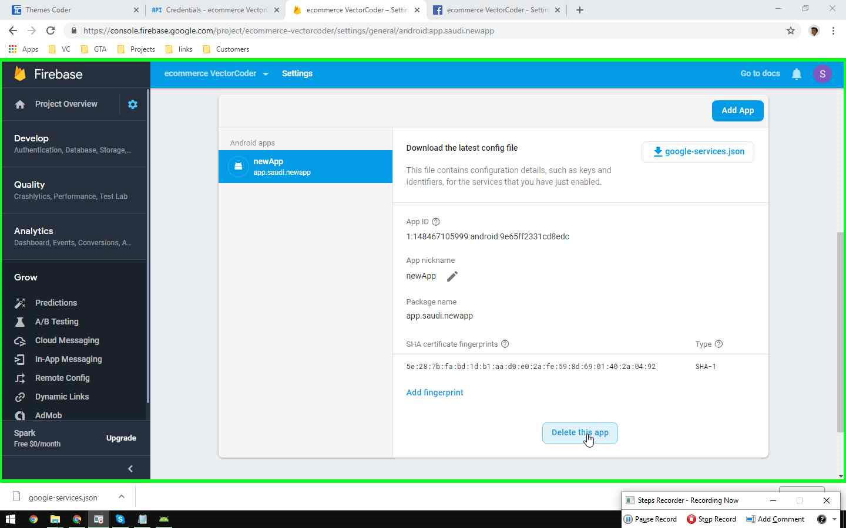Click the AdMob icon in sidebar

(20, 415)
